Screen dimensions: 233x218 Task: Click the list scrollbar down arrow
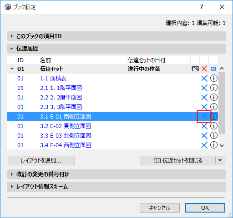(222, 146)
